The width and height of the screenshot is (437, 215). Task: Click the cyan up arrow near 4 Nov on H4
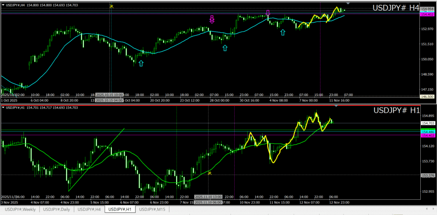(x=283, y=32)
